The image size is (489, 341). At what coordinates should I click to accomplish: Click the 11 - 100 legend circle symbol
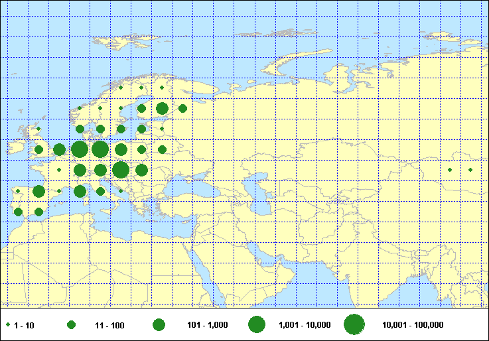[72, 325]
